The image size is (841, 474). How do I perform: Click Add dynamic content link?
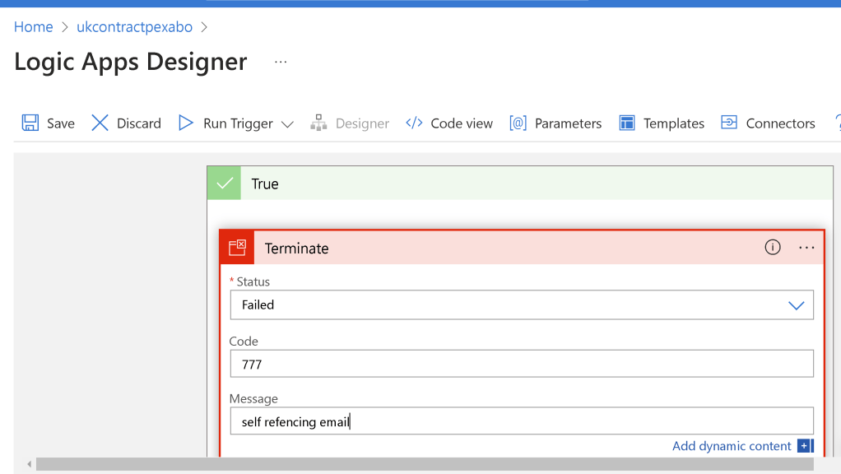click(x=732, y=446)
